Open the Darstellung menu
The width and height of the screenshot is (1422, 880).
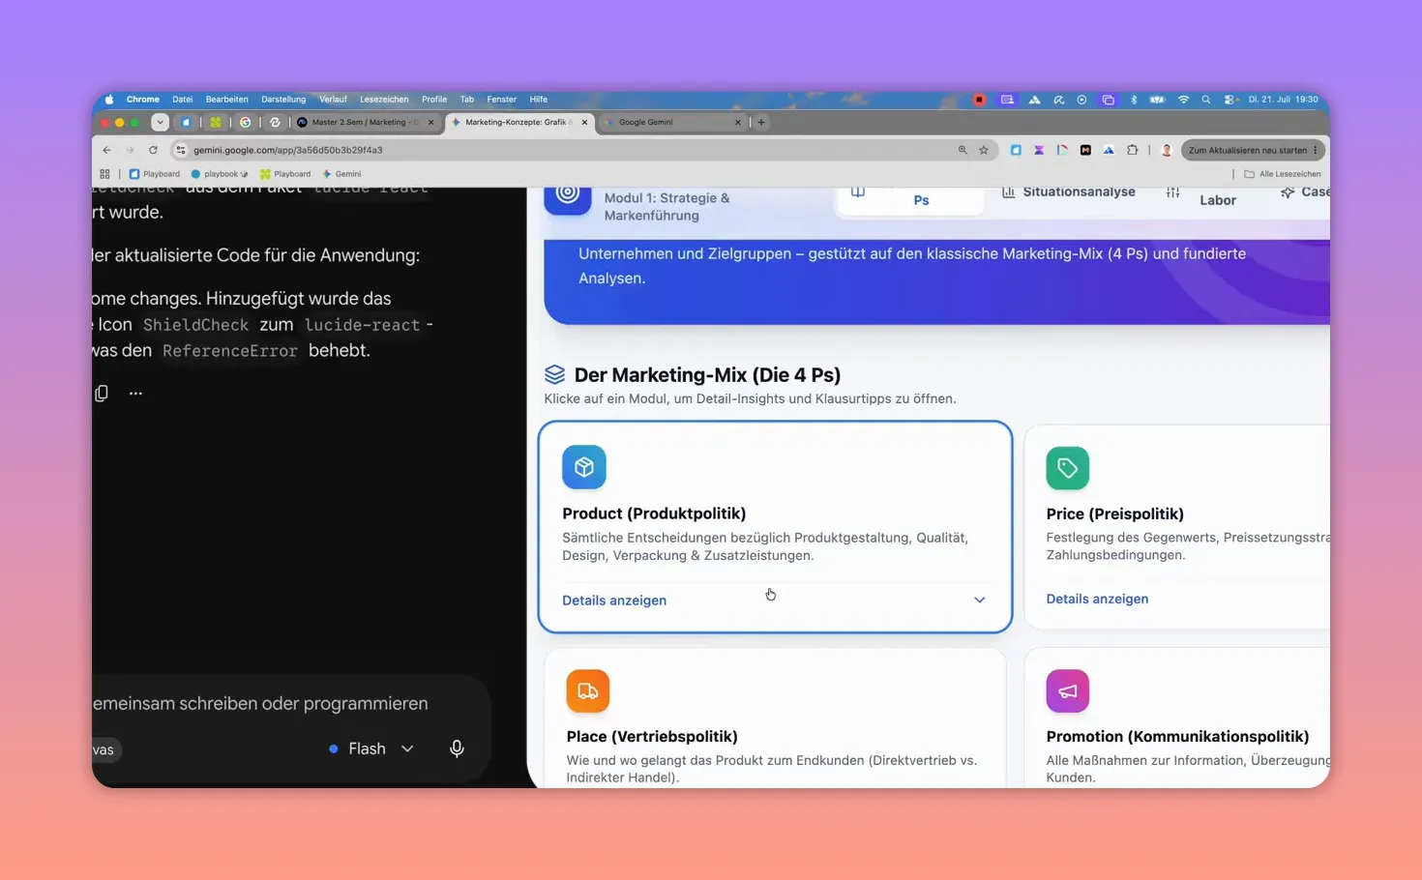coord(283,100)
